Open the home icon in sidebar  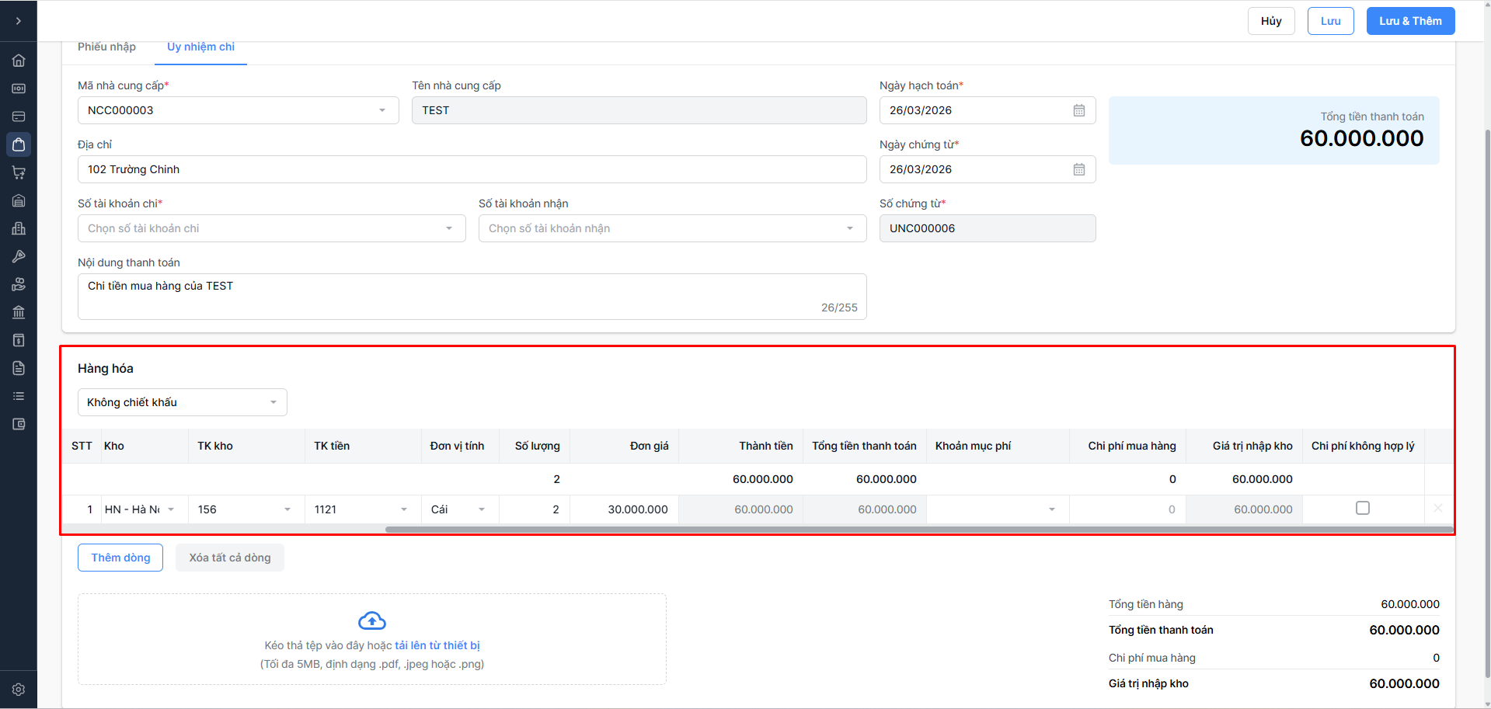point(19,61)
